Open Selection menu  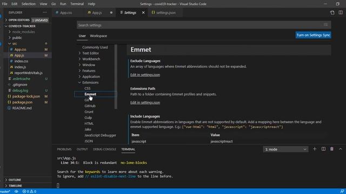click(x=29, y=4)
